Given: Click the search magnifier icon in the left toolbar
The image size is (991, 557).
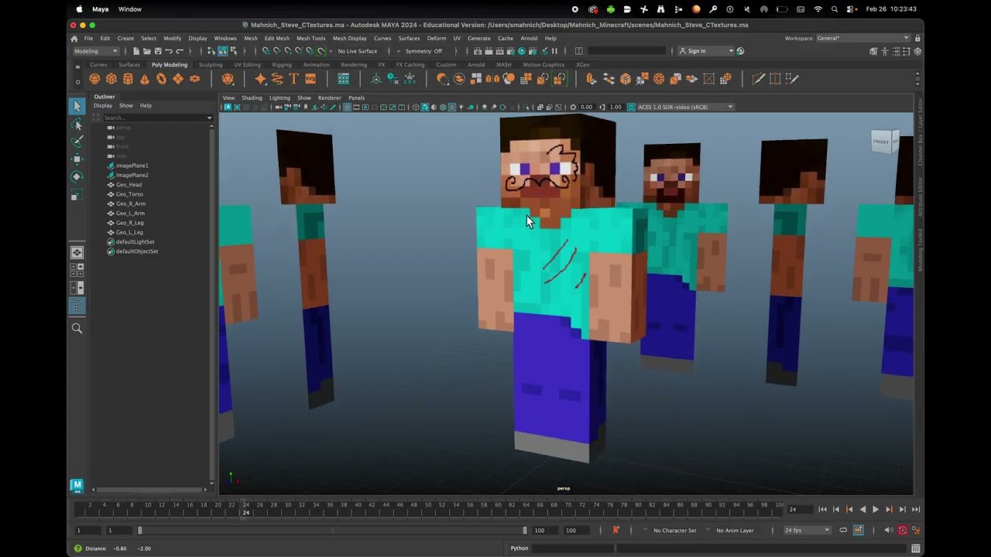Looking at the screenshot, I should pyautogui.click(x=77, y=328).
